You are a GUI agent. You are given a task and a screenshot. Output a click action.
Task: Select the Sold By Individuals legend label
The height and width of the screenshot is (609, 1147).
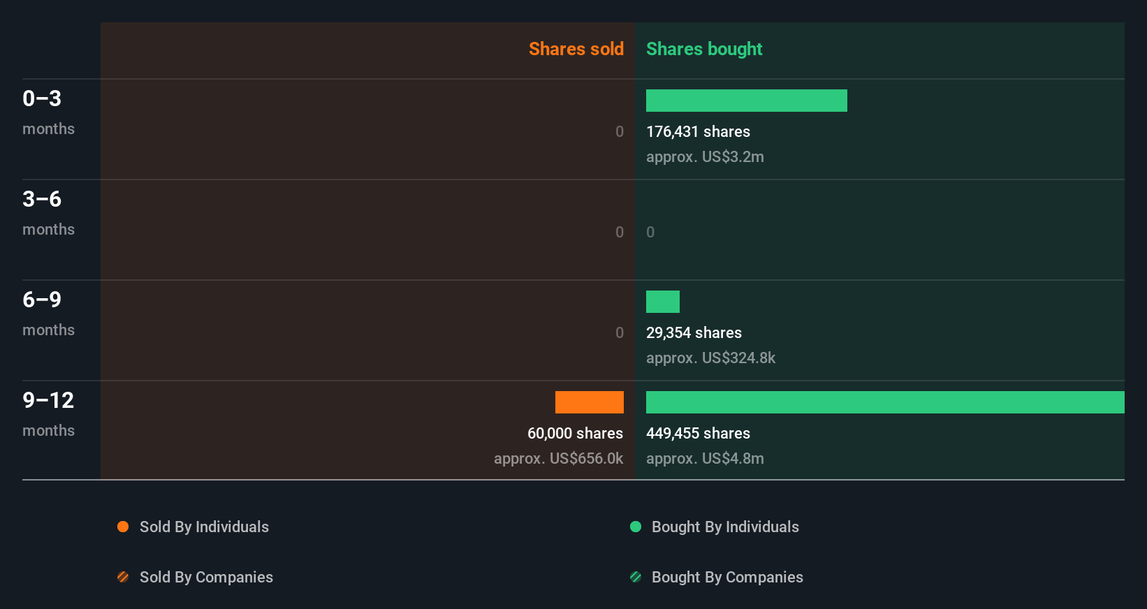tap(204, 527)
